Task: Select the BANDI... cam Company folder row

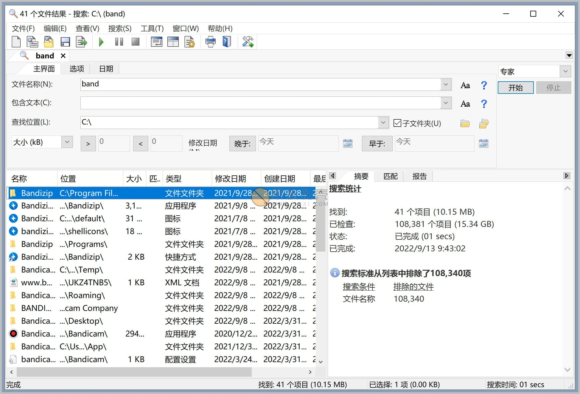Action: [x=161, y=308]
